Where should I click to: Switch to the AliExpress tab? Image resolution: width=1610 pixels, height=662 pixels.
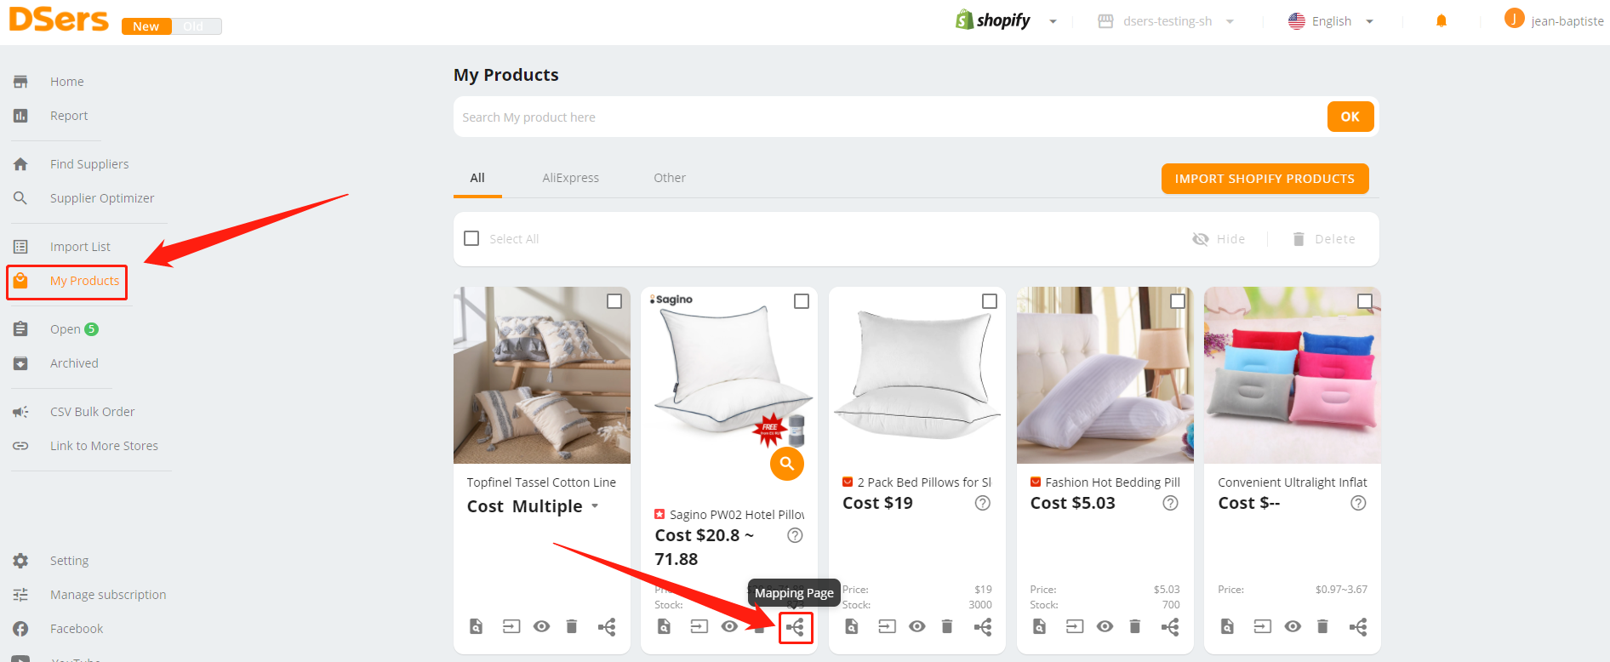click(570, 178)
